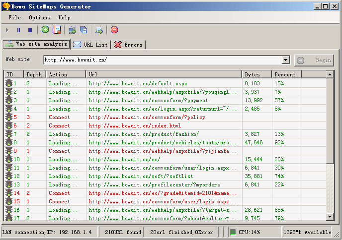342x240 pixels.
Task: Click the red circle minus toolbar icon
Action: pyautogui.click(x=114, y=30)
